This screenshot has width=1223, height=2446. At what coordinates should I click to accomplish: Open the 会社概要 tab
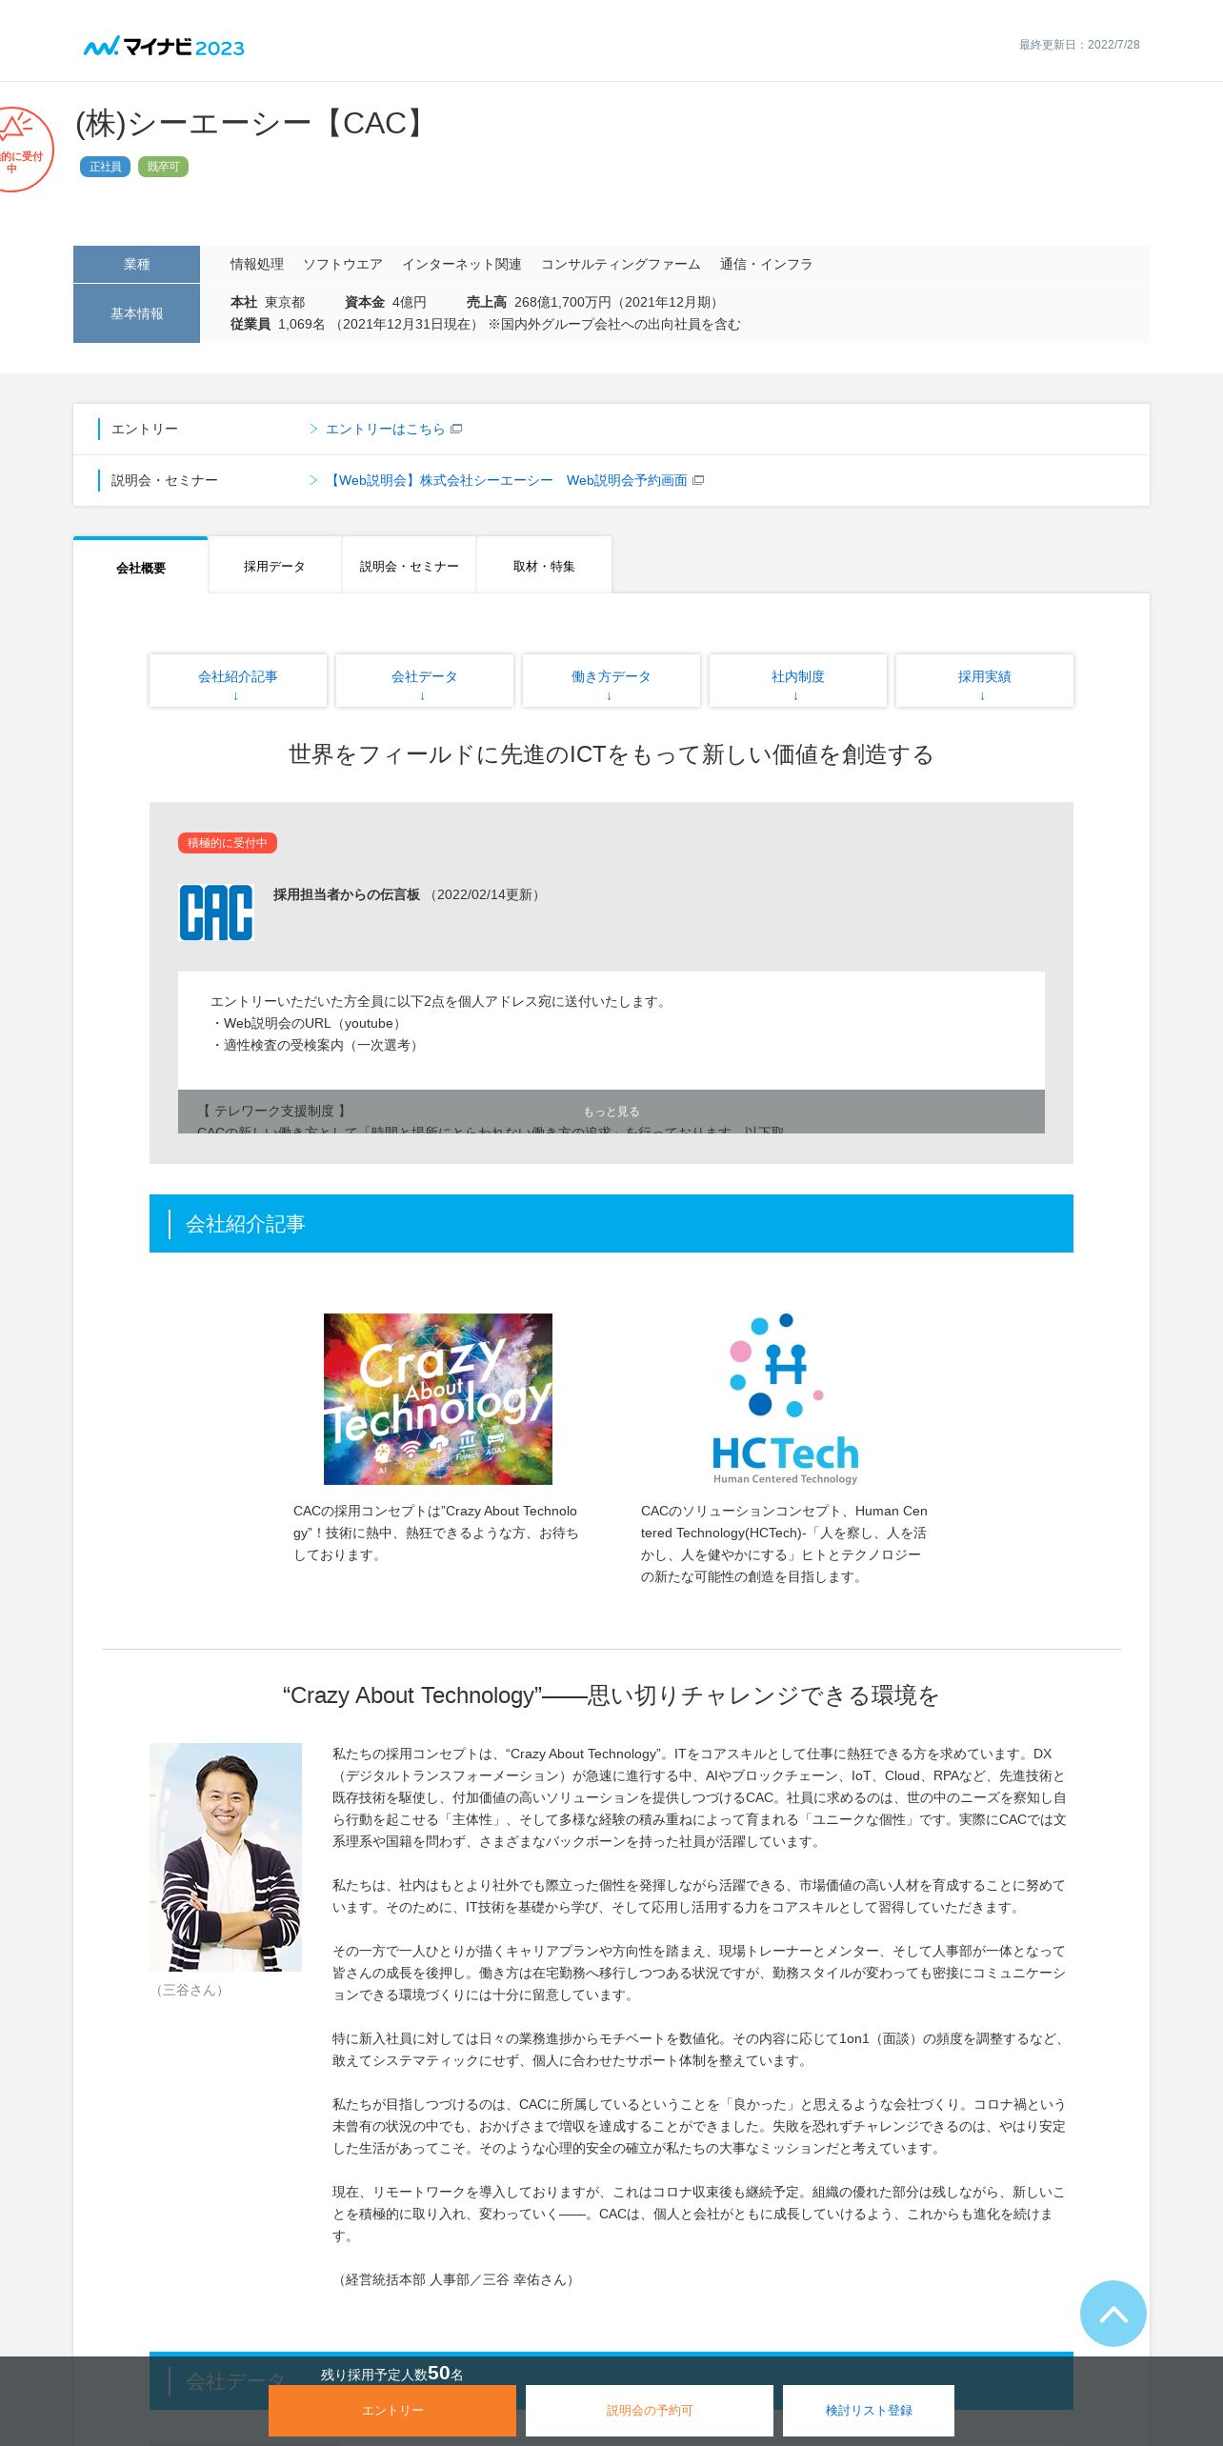tap(140, 567)
